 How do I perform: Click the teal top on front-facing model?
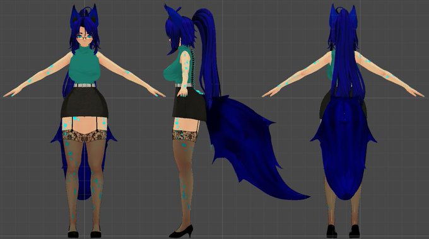(x=85, y=65)
